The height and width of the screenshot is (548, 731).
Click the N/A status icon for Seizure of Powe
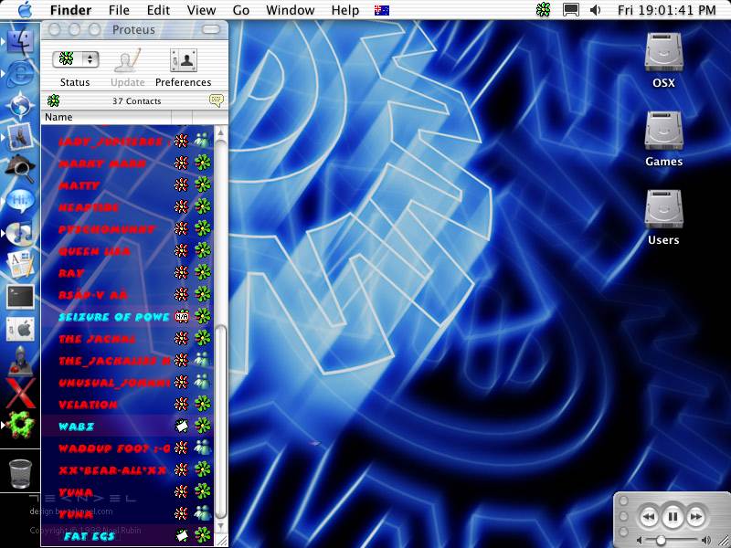[181, 317]
